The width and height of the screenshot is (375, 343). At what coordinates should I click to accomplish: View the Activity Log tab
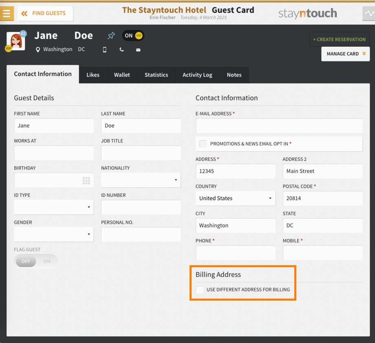point(197,75)
